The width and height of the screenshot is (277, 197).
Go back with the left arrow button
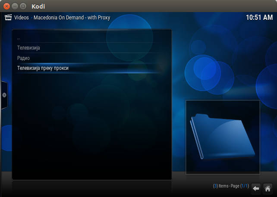coord(256,188)
